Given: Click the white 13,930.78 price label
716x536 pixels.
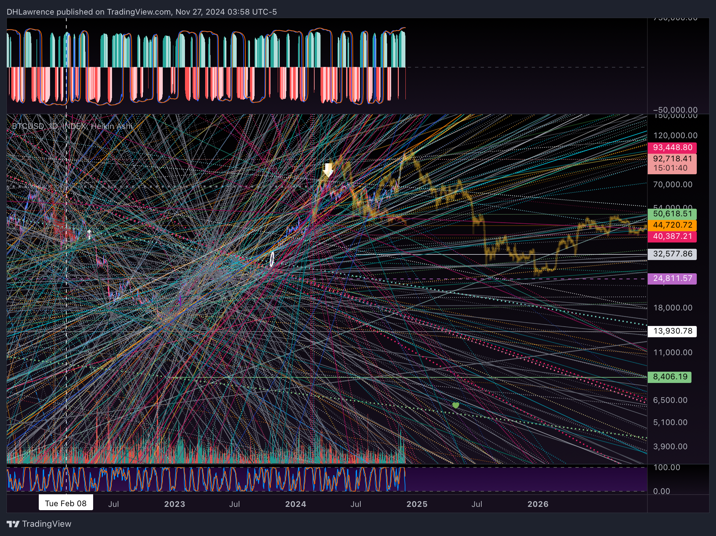Looking at the screenshot, I should coord(672,331).
